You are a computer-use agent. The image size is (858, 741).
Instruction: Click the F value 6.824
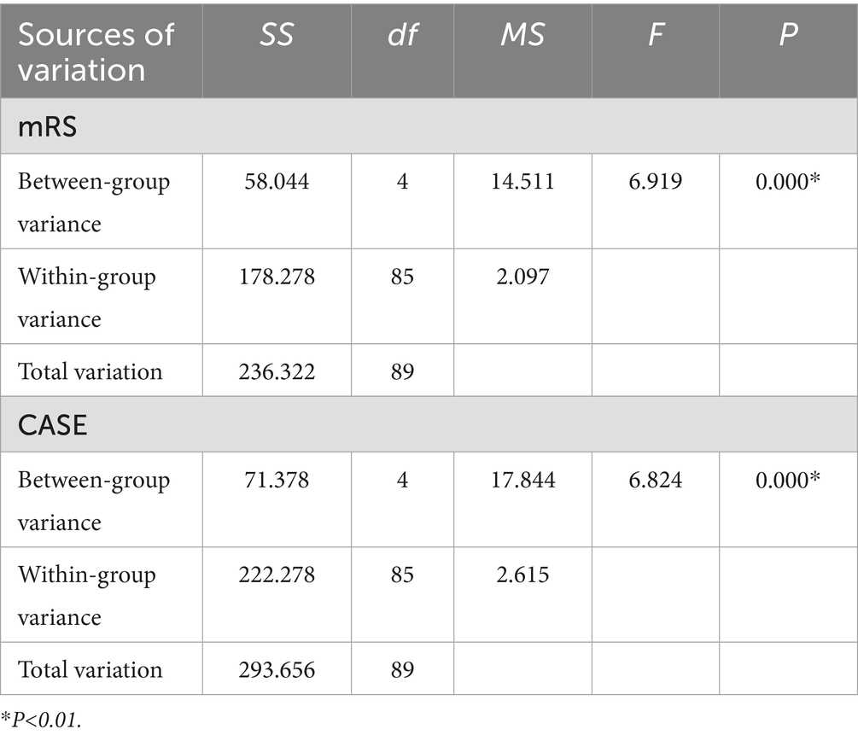[x=654, y=480]
